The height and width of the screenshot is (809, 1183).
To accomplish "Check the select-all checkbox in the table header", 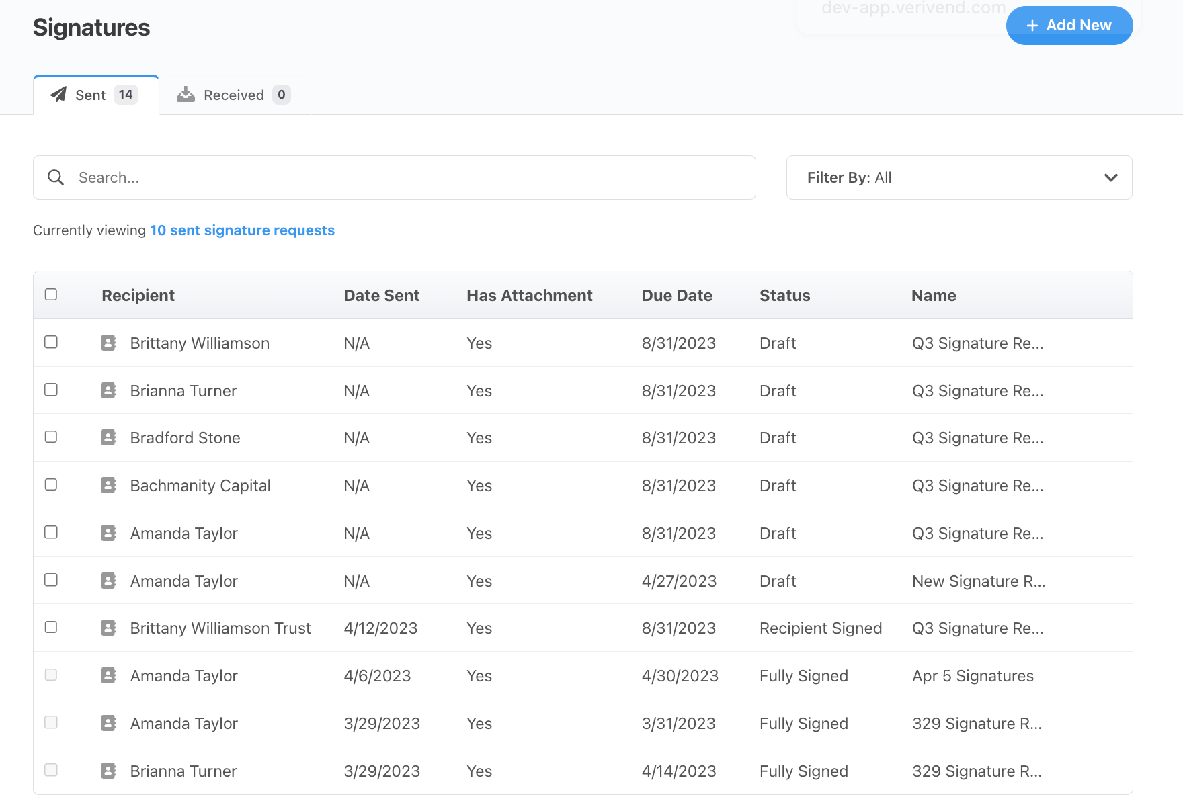I will pyautogui.click(x=51, y=294).
